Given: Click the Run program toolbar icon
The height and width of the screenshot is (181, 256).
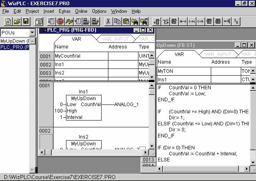Looking at the screenshot, I should (x=51, y=21).
